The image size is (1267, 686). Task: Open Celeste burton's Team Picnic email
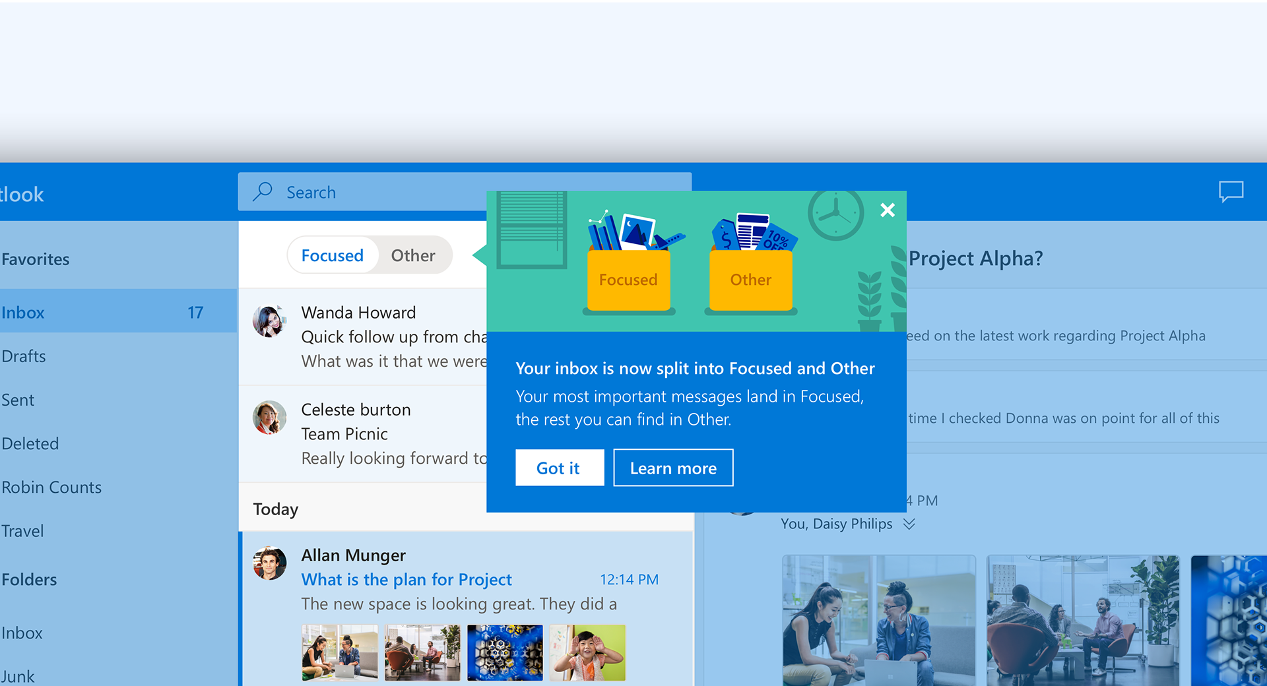pos(362,433)
